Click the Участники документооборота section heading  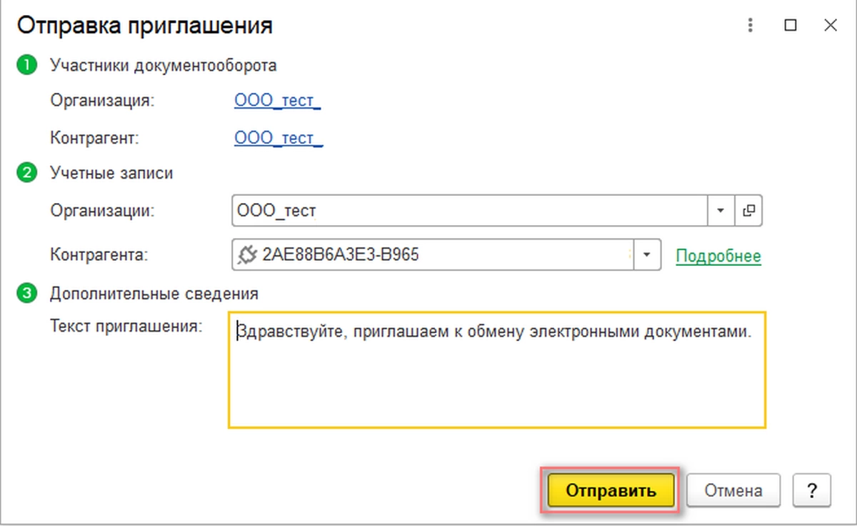click(163, 66)
